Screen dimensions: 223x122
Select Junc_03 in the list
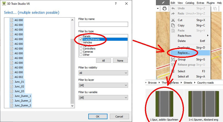[19, 91]
